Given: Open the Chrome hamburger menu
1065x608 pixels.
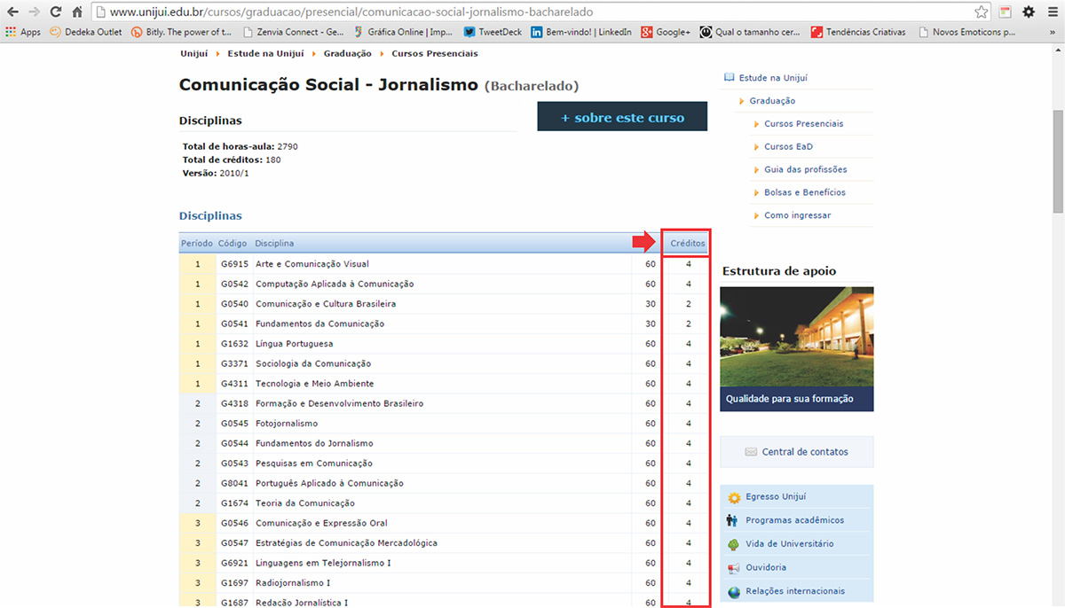Looking at the screenshot, I should point(1053,12).
